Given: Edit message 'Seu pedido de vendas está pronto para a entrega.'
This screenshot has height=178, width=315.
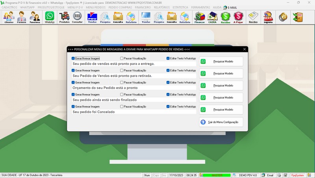Looking at the screenshot, I should pos(134,64).
